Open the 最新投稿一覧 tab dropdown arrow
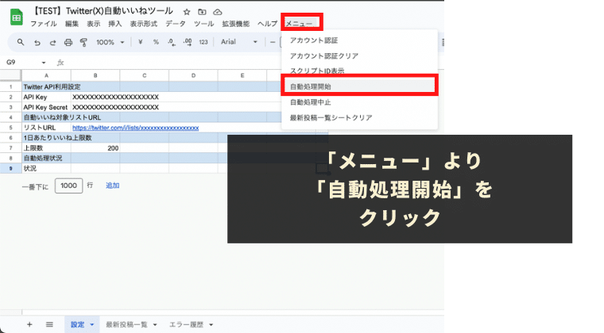Viewport: 604px width, 333px height. (155, 325)
